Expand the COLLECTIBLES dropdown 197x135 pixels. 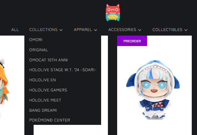click(170, 30)
